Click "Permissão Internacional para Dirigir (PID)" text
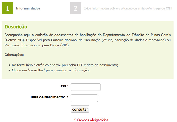177x122 pixels. click(37, 45)
